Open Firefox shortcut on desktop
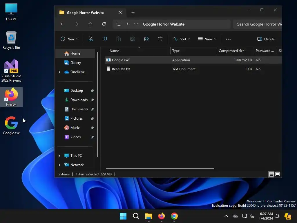This screenshot has height=223, width=297. coord(11,97)
